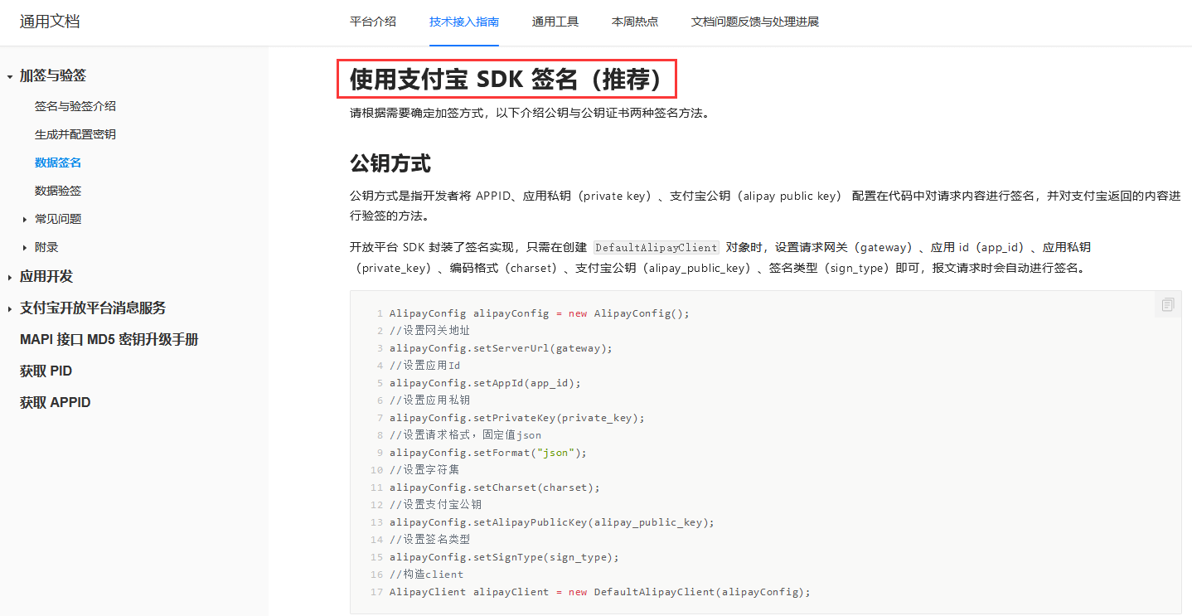Image resolution: width=1192 pixels, height=616 pixels.
Task: Copy the code block with the copy icon
Action: (x=1168, y=305)
